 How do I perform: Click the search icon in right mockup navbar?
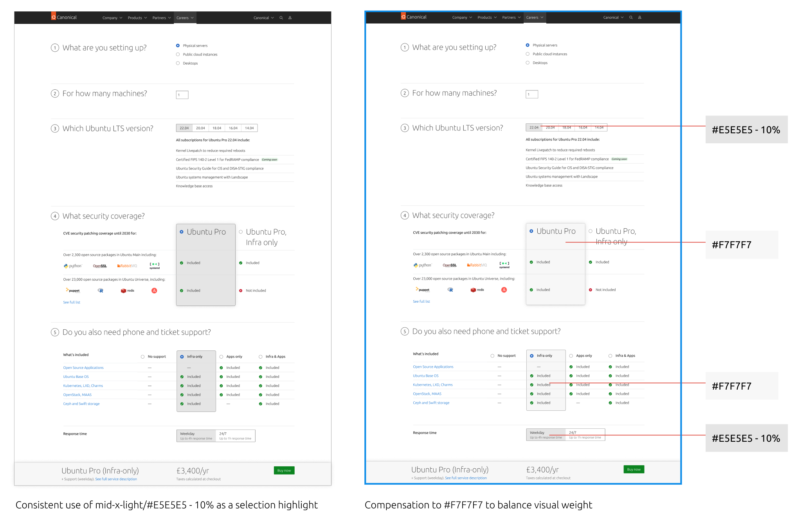631,18
